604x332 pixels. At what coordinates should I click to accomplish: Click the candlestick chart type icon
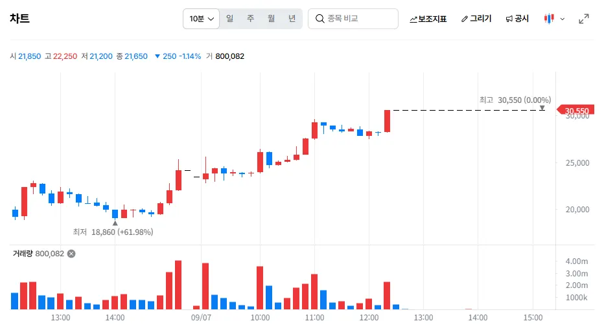pyautogui.click(x=549, y=19)
